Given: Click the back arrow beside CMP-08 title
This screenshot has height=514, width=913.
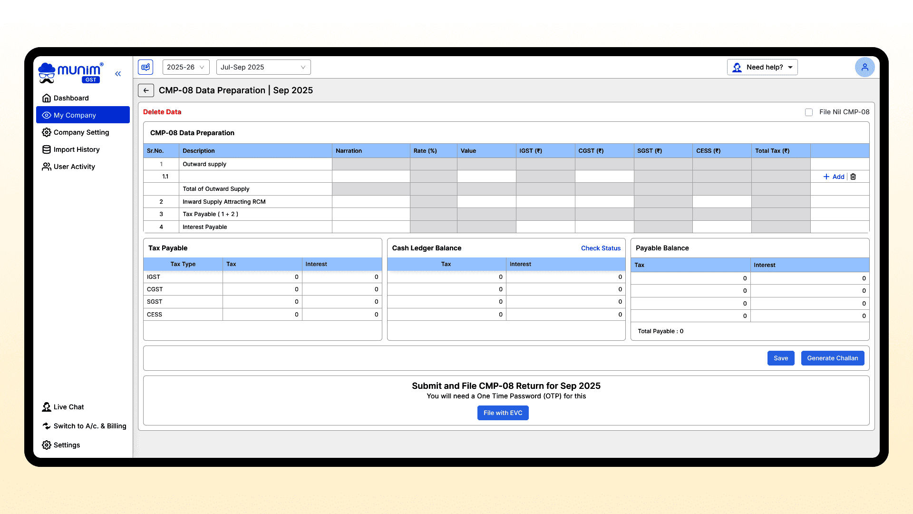Looking at the screenshot, I should [x=146, y=90].
